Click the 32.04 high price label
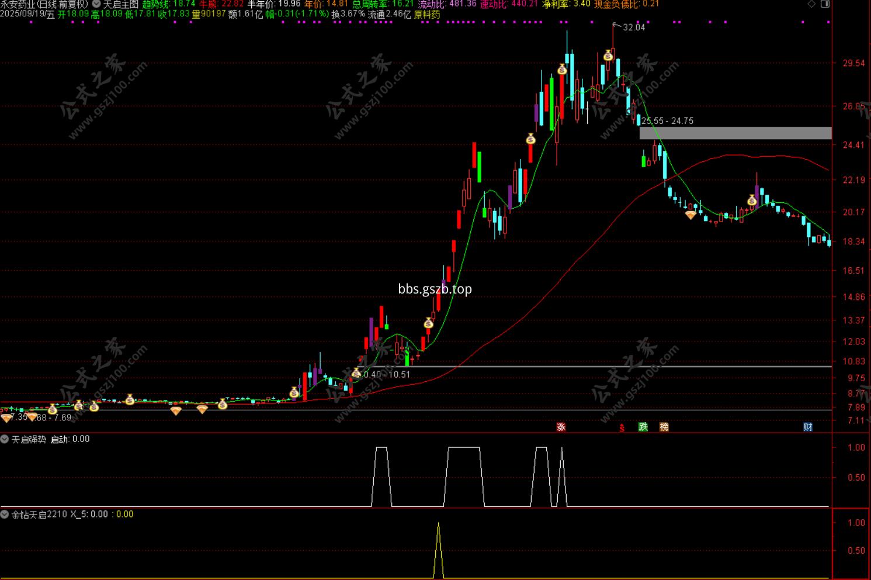The width and height of the screenshot is (871, 580). [634, 27]
